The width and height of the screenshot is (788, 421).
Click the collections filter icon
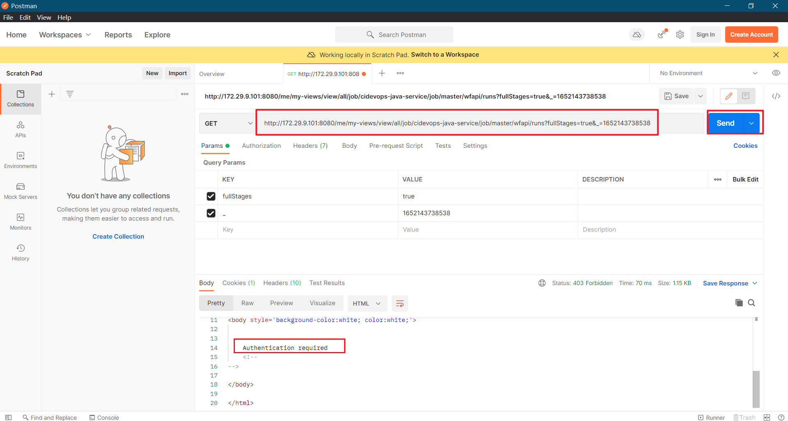70,94
